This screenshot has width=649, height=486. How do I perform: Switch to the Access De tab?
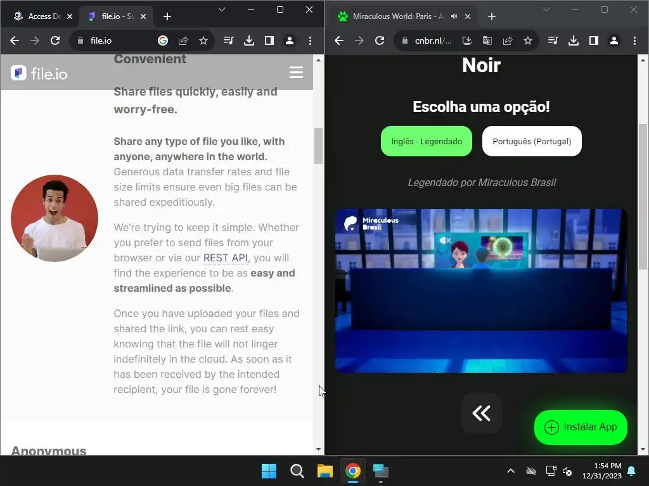39,16
